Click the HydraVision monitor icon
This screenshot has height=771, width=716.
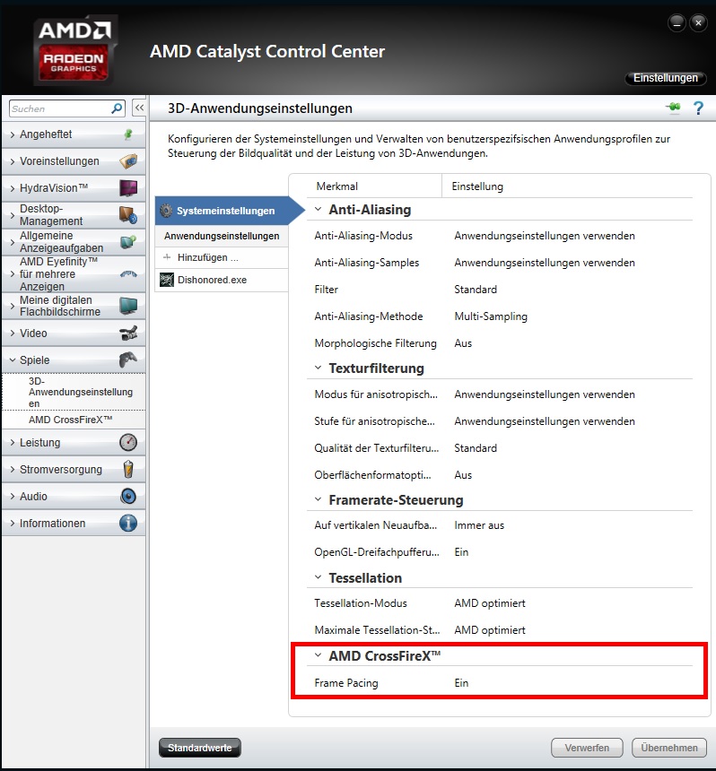tap(128, 188)
